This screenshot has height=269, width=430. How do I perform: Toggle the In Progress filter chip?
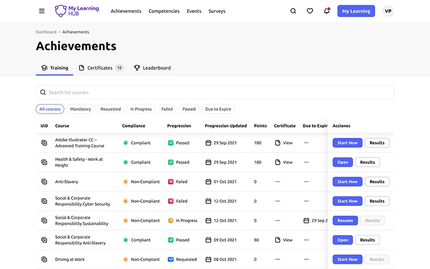pyautogui.click(x=141, y=109)
